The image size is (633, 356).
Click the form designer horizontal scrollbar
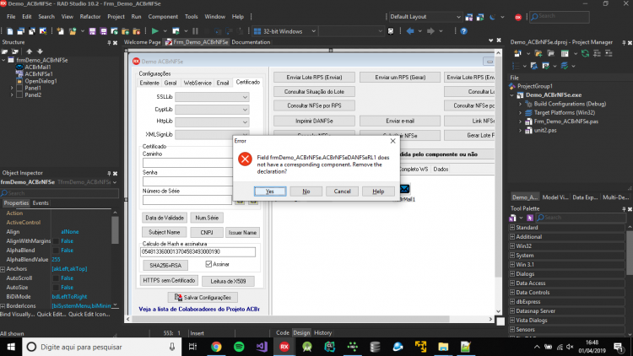(x=290, y=319)
